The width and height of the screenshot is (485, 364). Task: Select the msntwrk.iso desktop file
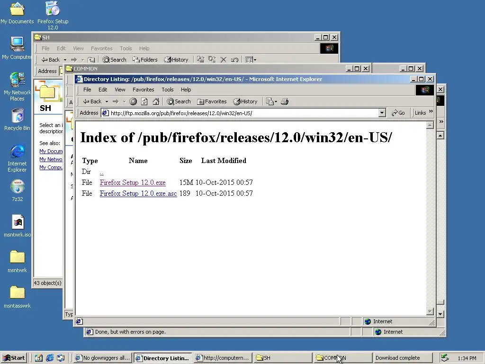tap(18, 226)
